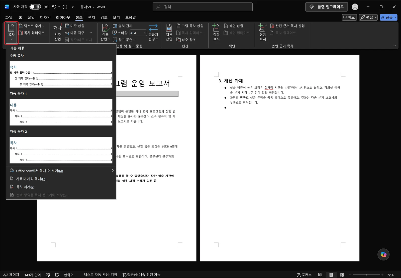
Task: Expand the undo history dropdown
Action: 59,7
